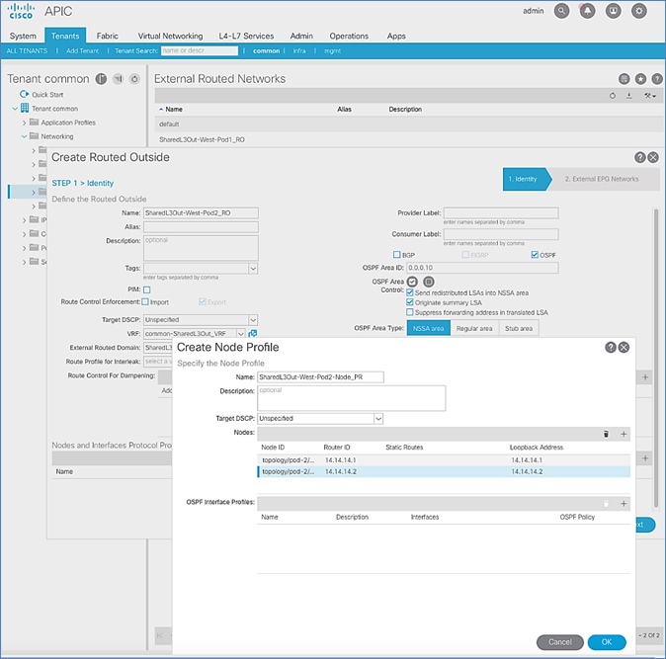
Task: Click the Tenant Search field
Action: pos(200,50)
